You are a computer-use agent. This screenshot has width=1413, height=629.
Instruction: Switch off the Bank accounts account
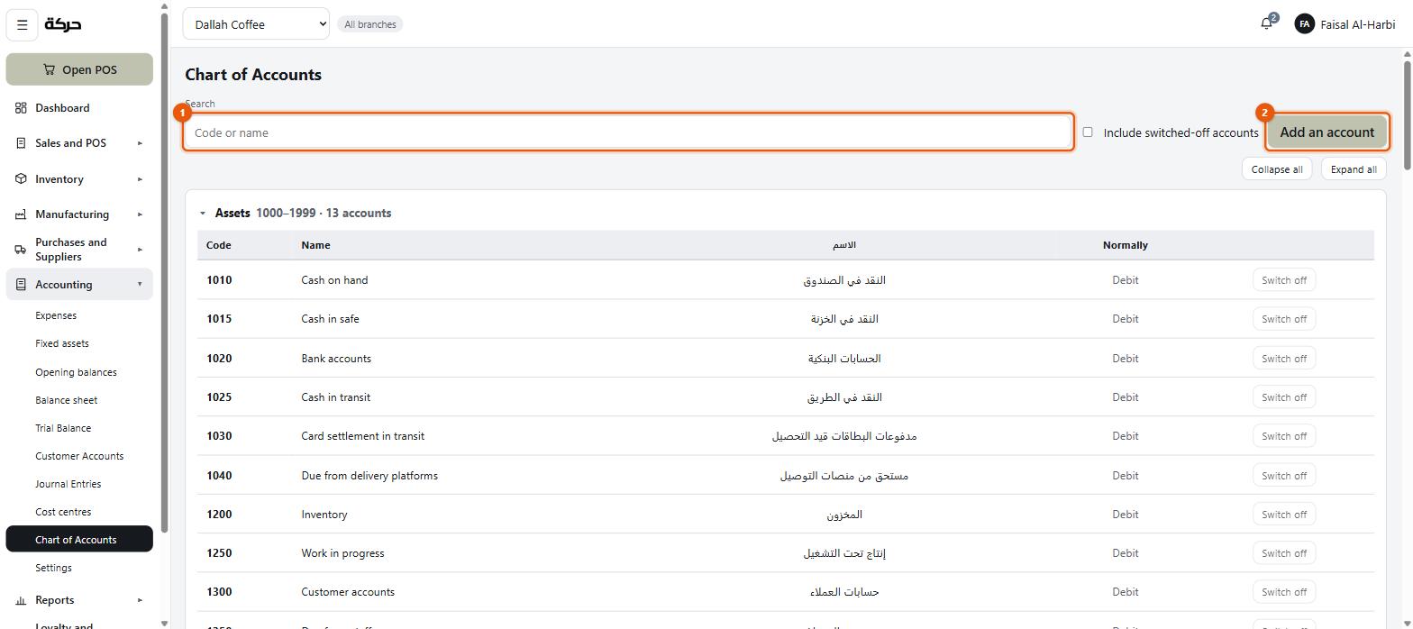(x=1283, y=359)
